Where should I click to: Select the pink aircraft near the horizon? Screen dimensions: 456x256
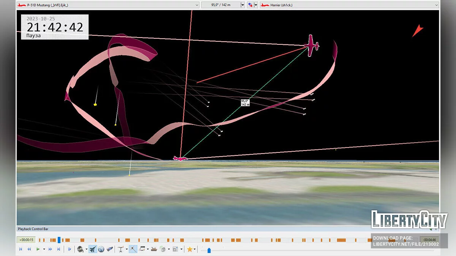[180, 158]
